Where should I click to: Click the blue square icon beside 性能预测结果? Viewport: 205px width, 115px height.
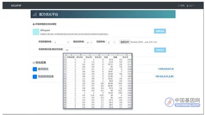point(35,77)
